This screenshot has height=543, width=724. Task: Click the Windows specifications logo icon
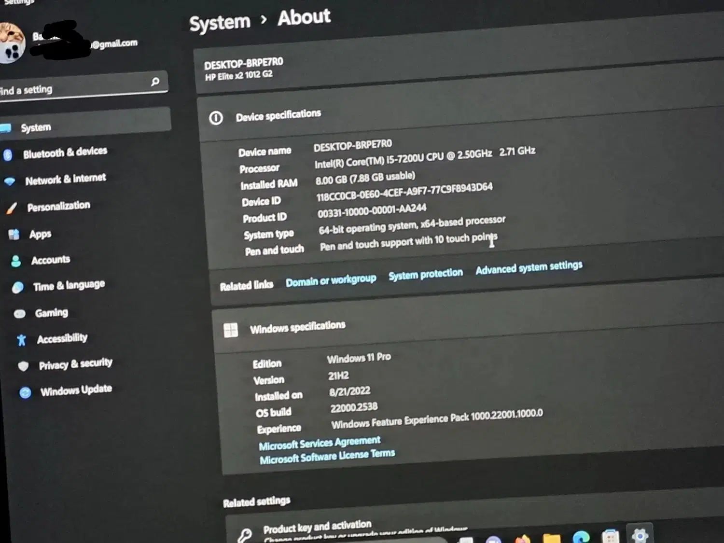[231, 331]
